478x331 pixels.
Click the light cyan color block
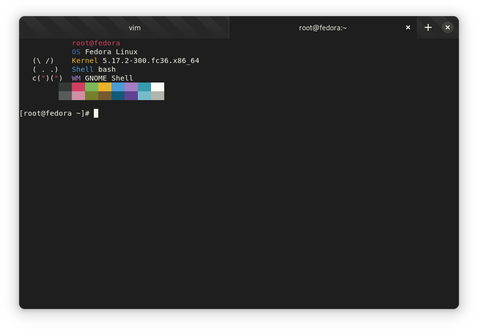(x=144, y=96)
